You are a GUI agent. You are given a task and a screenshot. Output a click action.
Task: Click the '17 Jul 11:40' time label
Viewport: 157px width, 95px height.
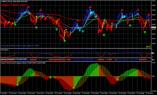pos(22,93)
